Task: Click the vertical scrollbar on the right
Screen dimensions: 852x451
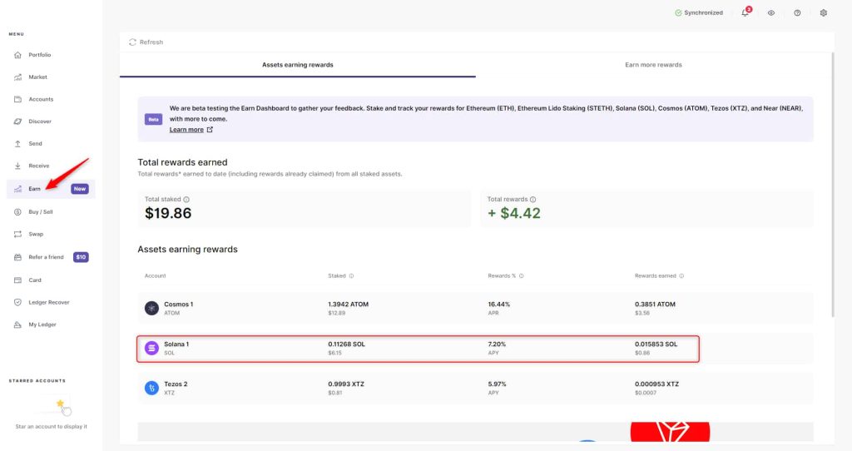Action: (833, 183)
